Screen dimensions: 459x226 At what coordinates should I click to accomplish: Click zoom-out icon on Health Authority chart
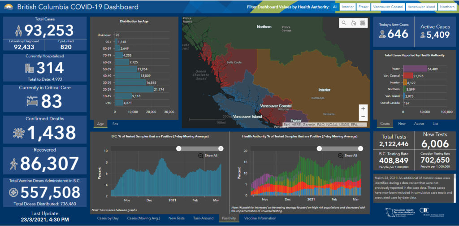click(341, 156)
